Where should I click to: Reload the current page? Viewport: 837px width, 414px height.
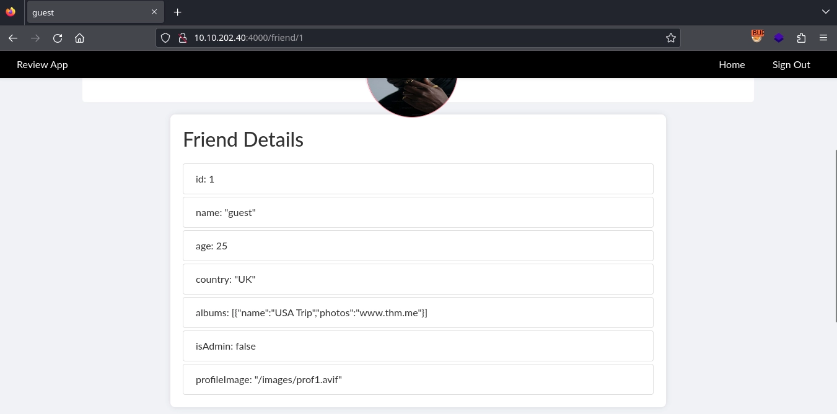[x=58, y=38]
